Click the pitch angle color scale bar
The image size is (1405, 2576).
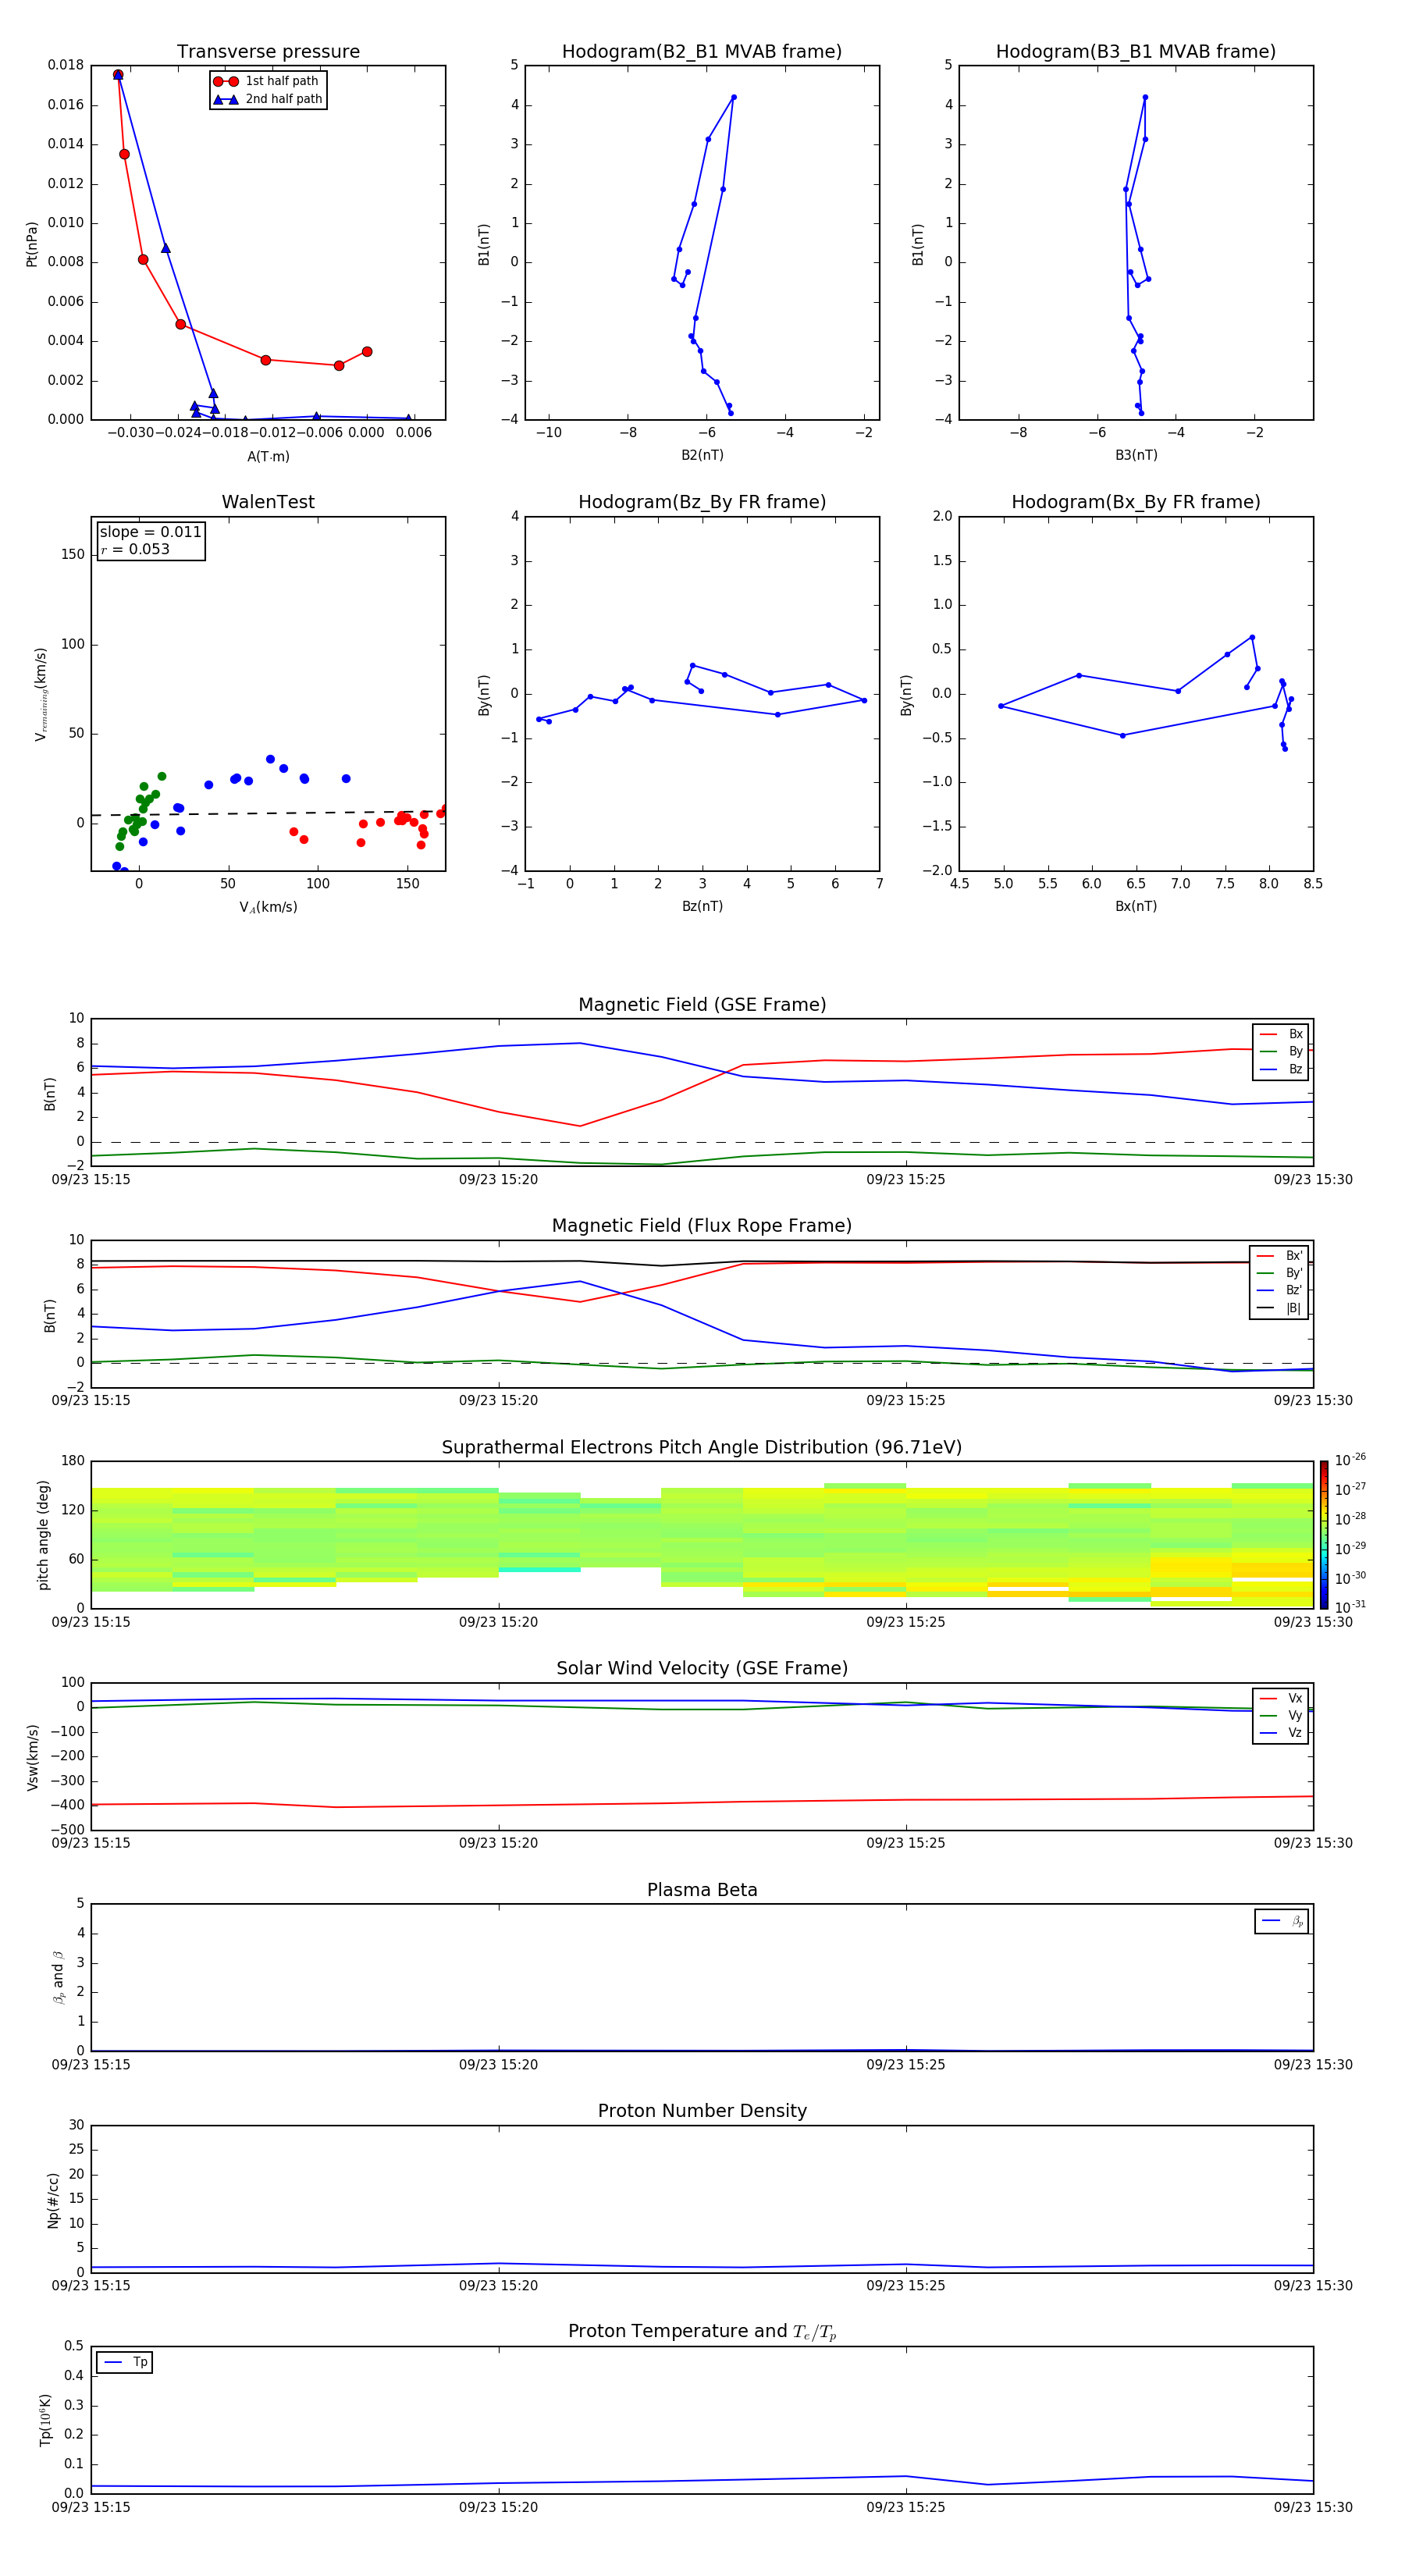click(x=1324, y=1535)
